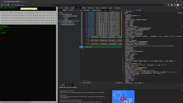The image size is (183, 103).
Task: Close the drawer panel
Action: 181,85
